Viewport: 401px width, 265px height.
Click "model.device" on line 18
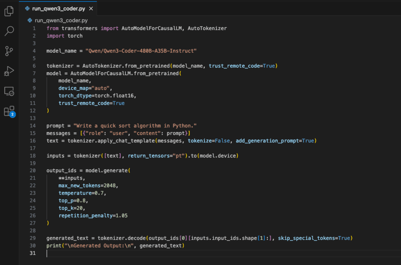[x=218, y=156]
